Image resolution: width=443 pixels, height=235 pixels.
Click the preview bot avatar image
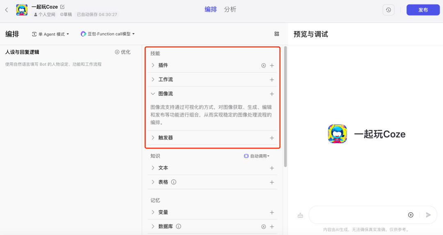tap(337, 134)
